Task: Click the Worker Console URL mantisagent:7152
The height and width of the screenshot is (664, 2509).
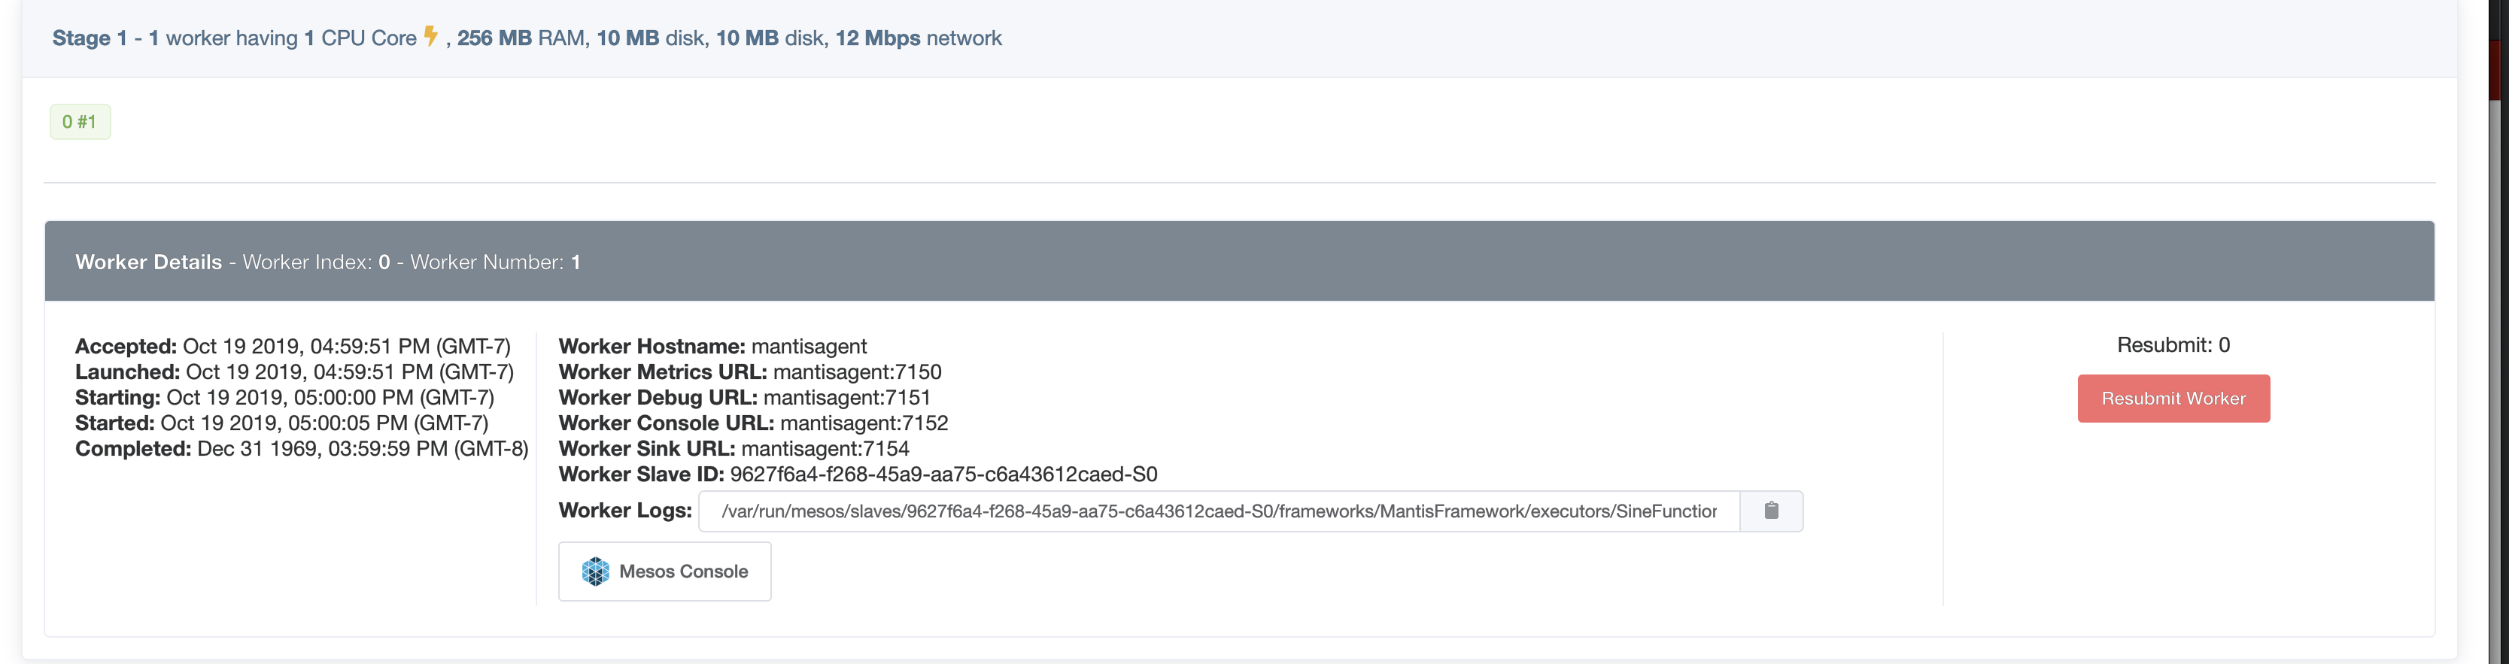Action: [x=864, y=423]
